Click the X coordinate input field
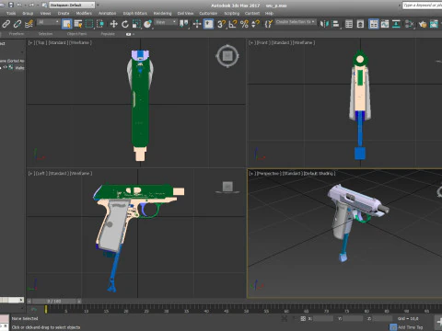Image resolution: width=442 pixels, height=331 pixels. [x=323, y=319]
